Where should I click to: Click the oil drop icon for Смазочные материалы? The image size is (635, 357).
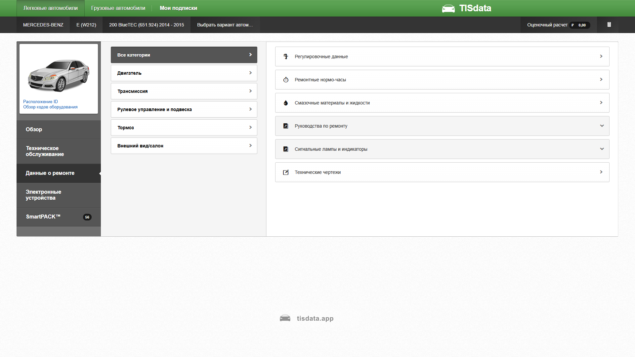286,103
